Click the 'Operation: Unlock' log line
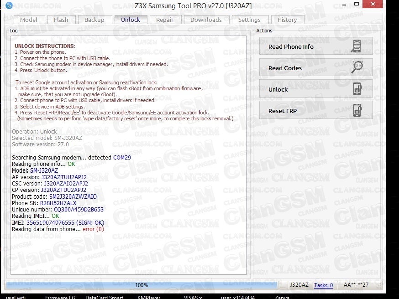The width and height of the screenshot is (399, 299). pyautogui.click(x=34, y=132)
